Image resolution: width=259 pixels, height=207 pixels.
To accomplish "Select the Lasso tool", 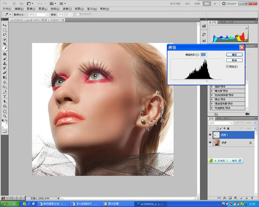I will 5,35.
